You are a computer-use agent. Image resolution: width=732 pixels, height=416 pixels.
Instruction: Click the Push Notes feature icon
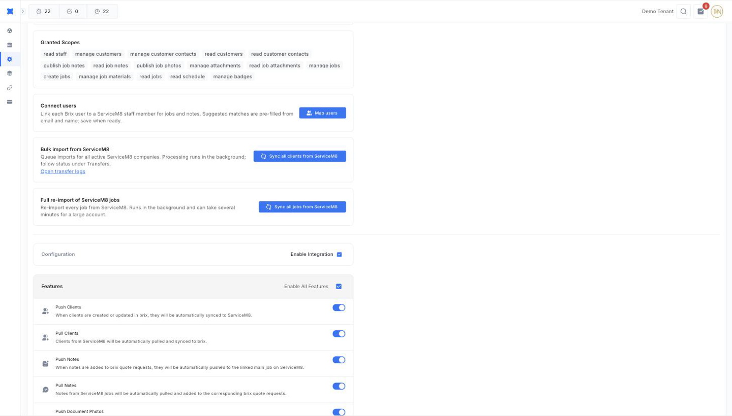point(45,364)
